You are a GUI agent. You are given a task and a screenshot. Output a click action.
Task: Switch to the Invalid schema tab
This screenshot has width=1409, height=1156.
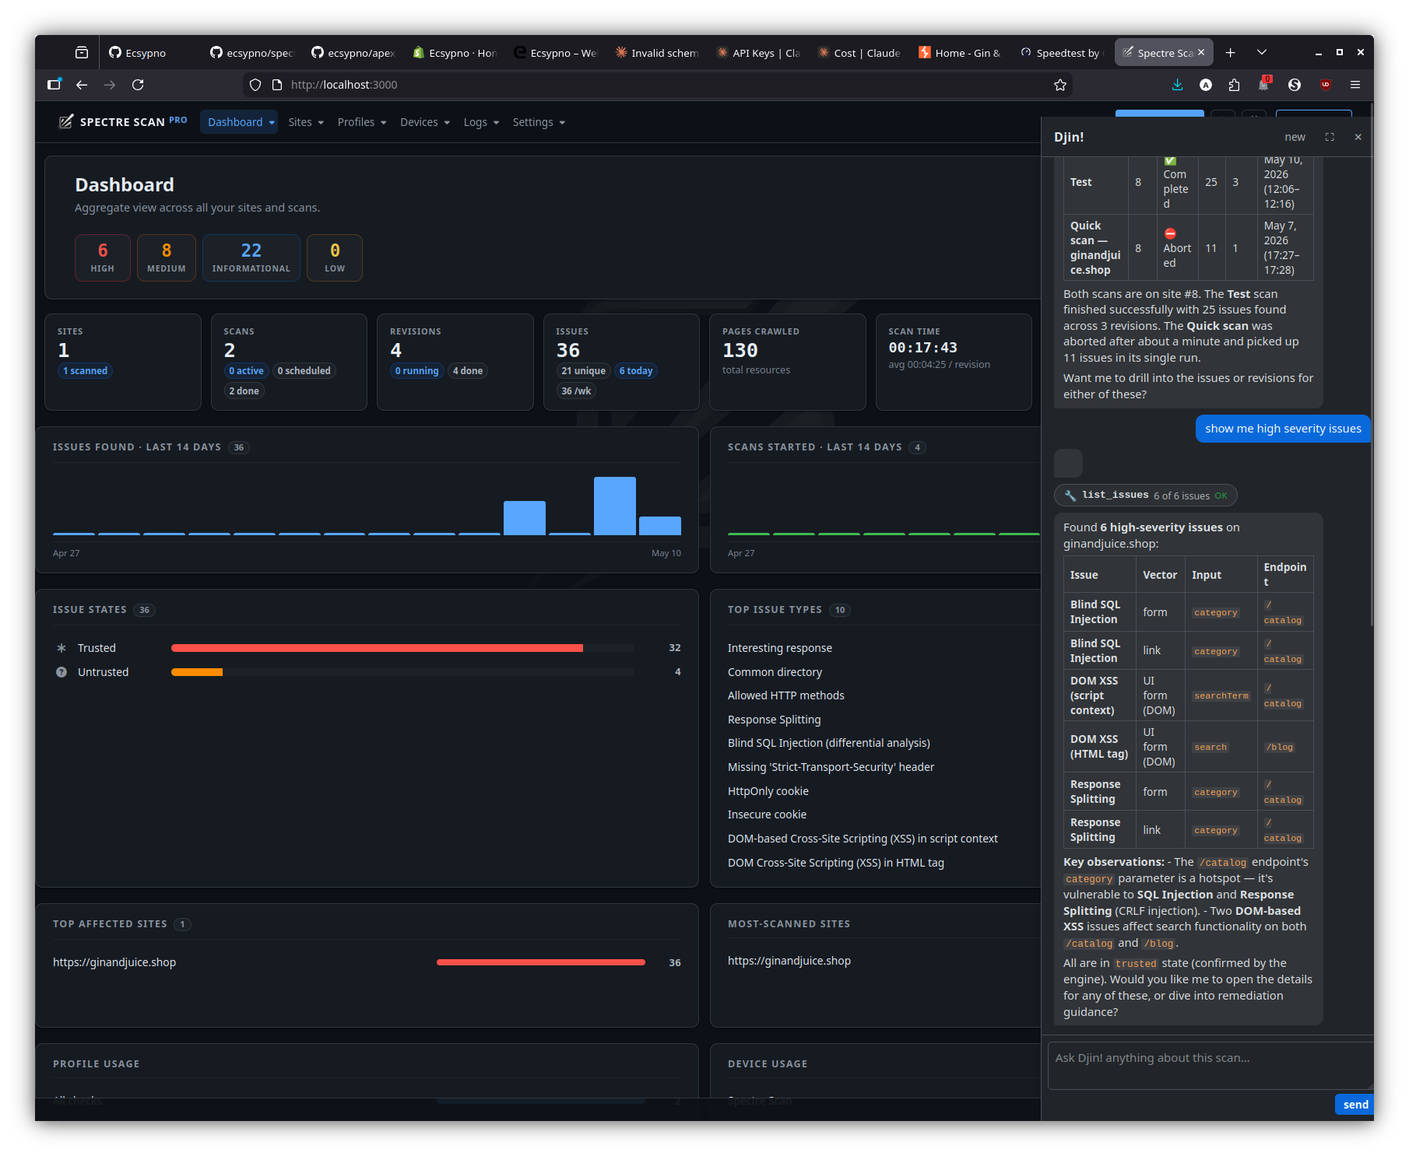(656, 52)
